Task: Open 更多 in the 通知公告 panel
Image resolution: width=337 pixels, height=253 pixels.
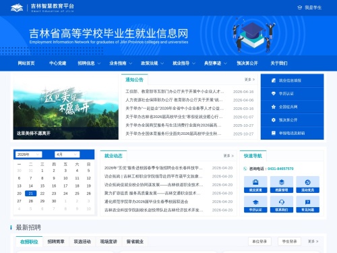Action: tap(249, 80)
